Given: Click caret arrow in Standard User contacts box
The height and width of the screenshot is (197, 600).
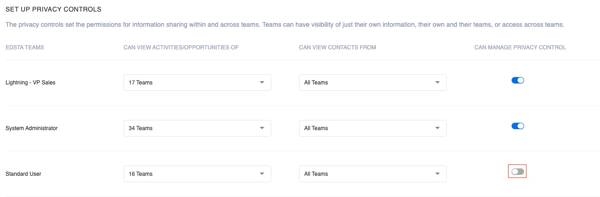Looking at the screenshot, I should click(437, 174).
